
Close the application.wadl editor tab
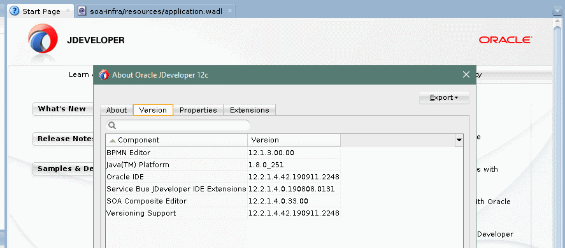pyautogui.click(x=229, y=11)
